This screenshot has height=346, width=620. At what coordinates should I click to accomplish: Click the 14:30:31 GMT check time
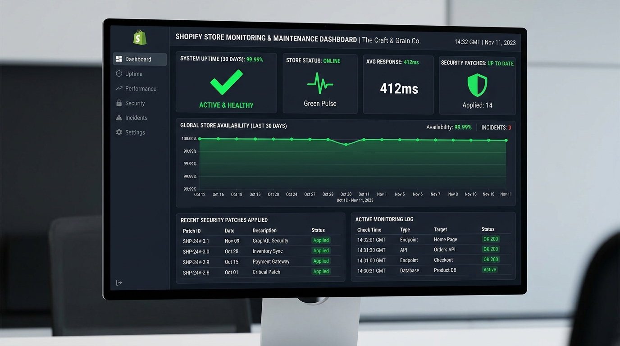pyautogui.click(x=371, y=271)
